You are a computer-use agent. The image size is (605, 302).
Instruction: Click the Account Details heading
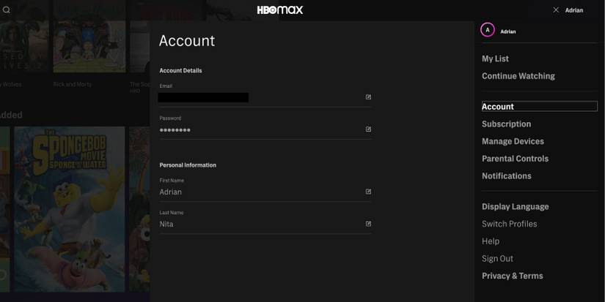(x=180, y=70)
